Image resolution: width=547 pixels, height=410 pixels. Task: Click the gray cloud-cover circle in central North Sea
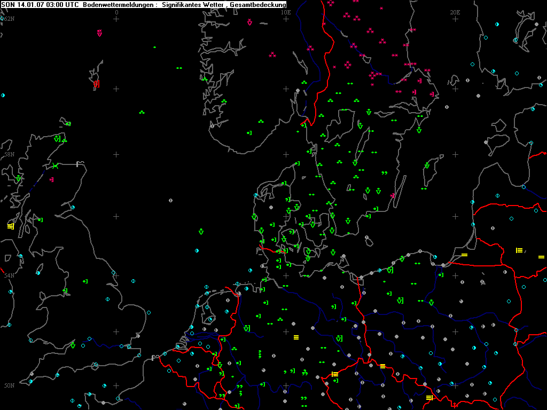pos(170,201)
